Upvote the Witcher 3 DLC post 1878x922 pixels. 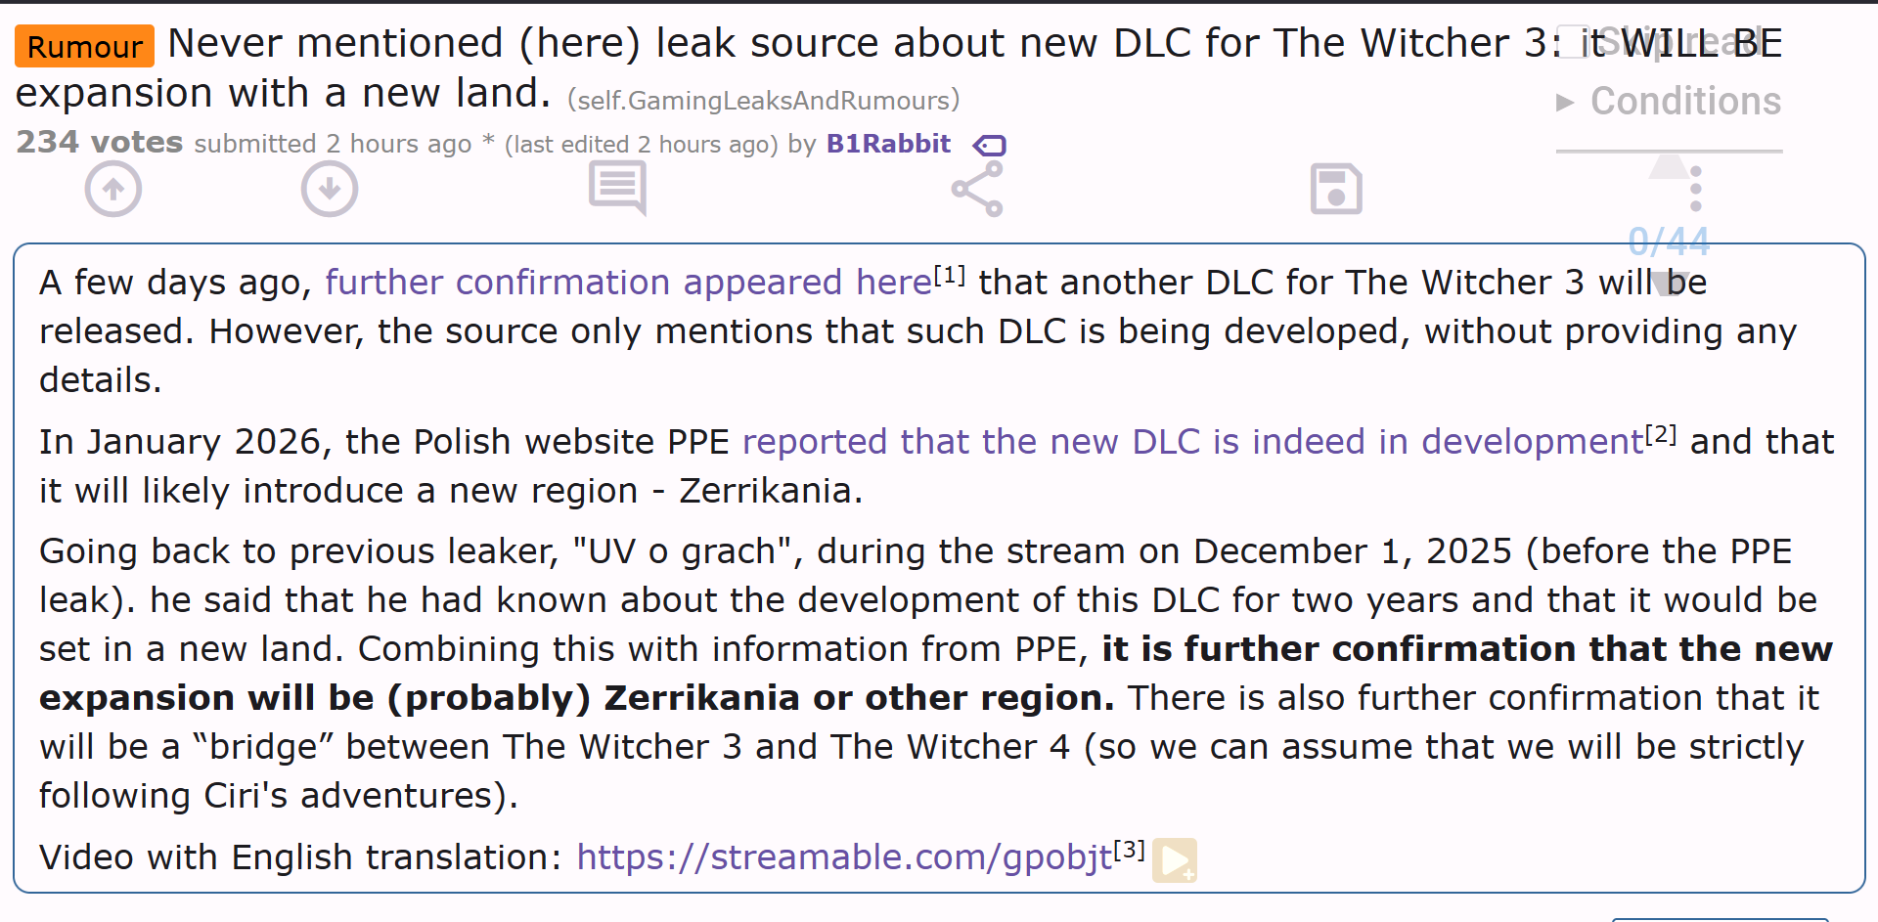pos(113,190)
